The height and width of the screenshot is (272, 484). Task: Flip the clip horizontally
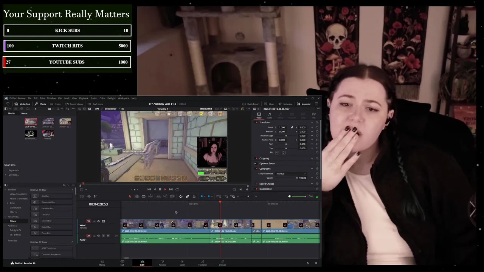pyautogui.click(x=277, y=153)
